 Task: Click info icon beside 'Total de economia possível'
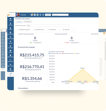pos(40,81)
